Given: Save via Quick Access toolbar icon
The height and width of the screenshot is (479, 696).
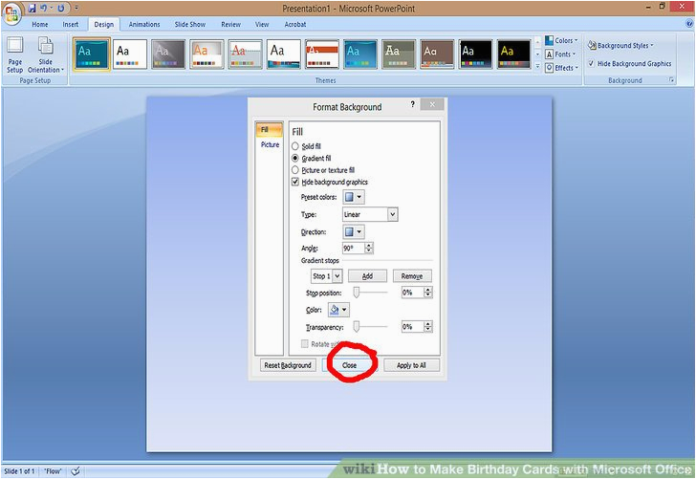Looking at the screenshot, I should [32, 8].
